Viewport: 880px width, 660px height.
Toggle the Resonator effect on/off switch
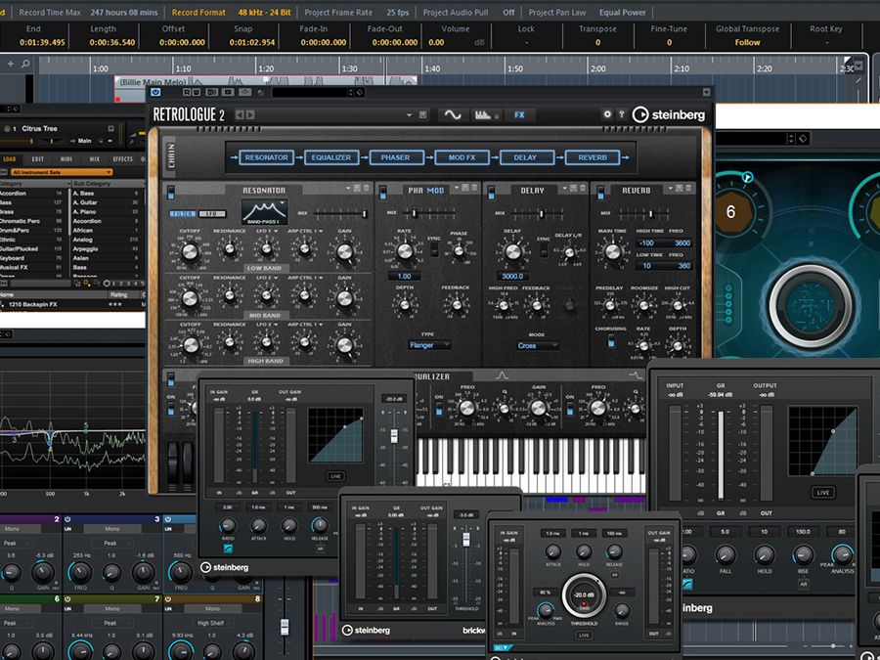pos(170,191)
